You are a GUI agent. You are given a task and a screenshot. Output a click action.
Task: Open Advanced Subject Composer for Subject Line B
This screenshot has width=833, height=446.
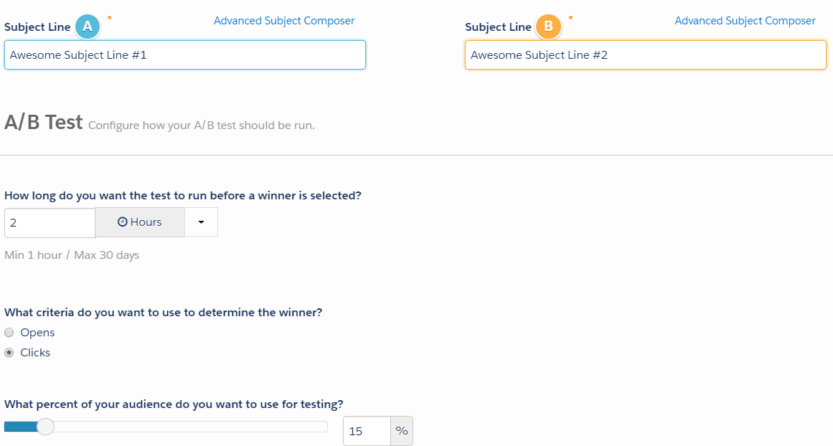click(x=745, y=20)
